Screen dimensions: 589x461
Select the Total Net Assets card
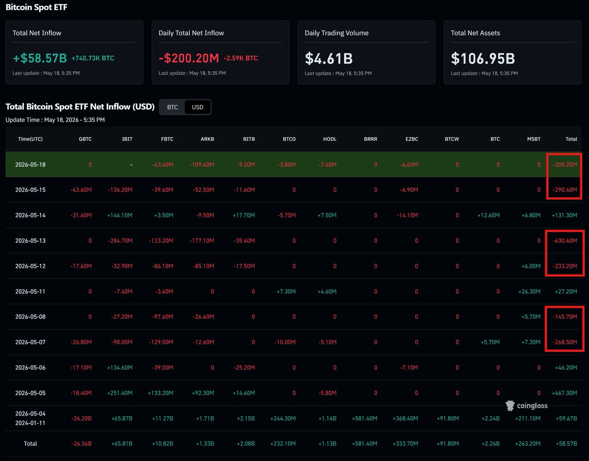pyautogui.click(x=512, y=52)
